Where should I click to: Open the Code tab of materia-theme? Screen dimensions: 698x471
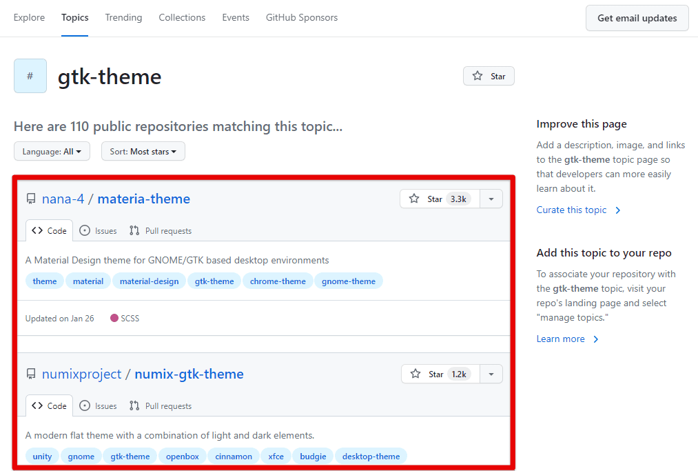49,230
